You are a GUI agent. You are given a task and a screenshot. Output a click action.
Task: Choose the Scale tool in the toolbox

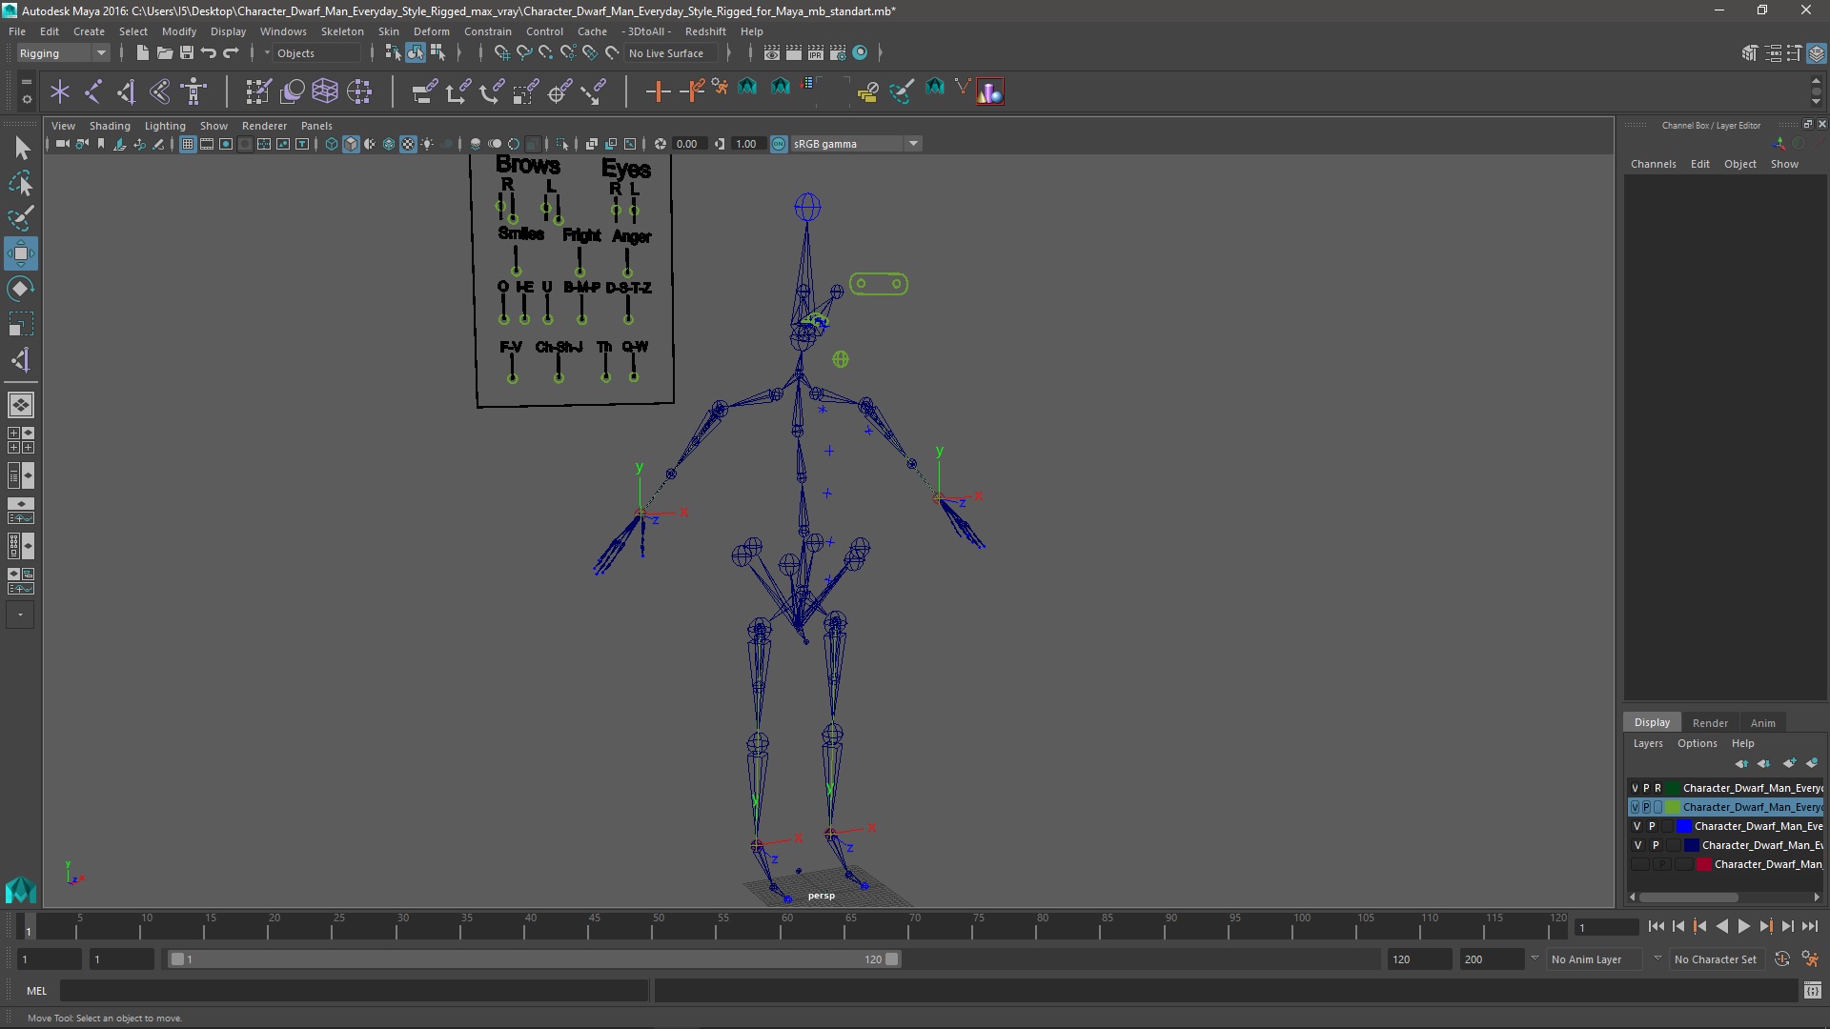click(20, 324)
